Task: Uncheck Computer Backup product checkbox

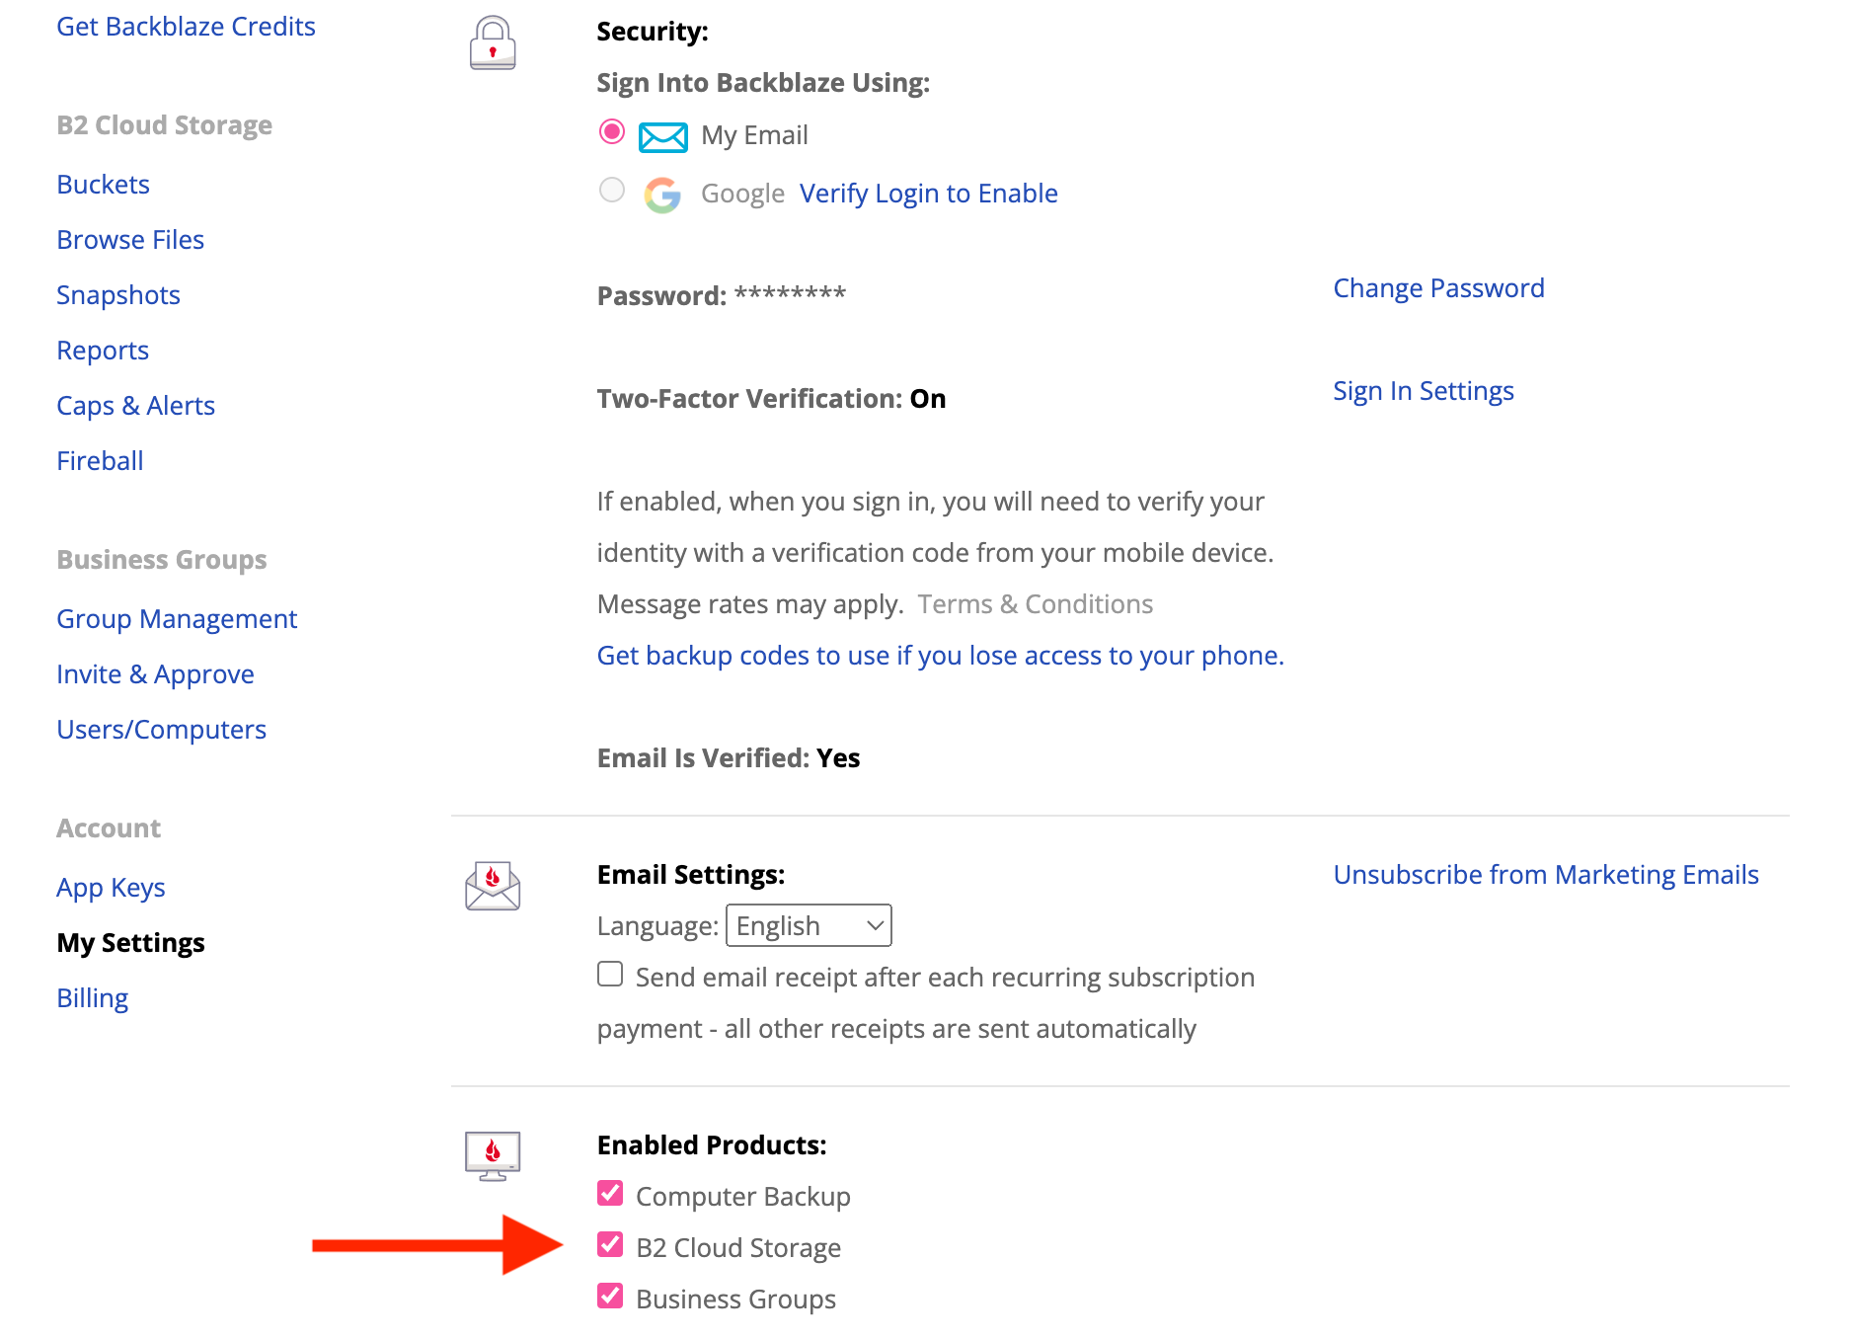Action: pos(610,1194)
